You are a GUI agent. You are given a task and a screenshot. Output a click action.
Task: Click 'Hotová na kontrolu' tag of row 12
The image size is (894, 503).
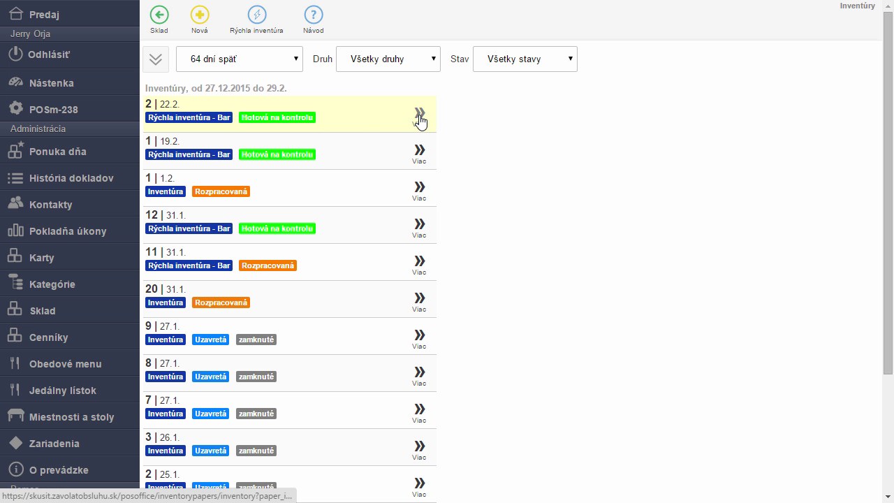(277, 228)
